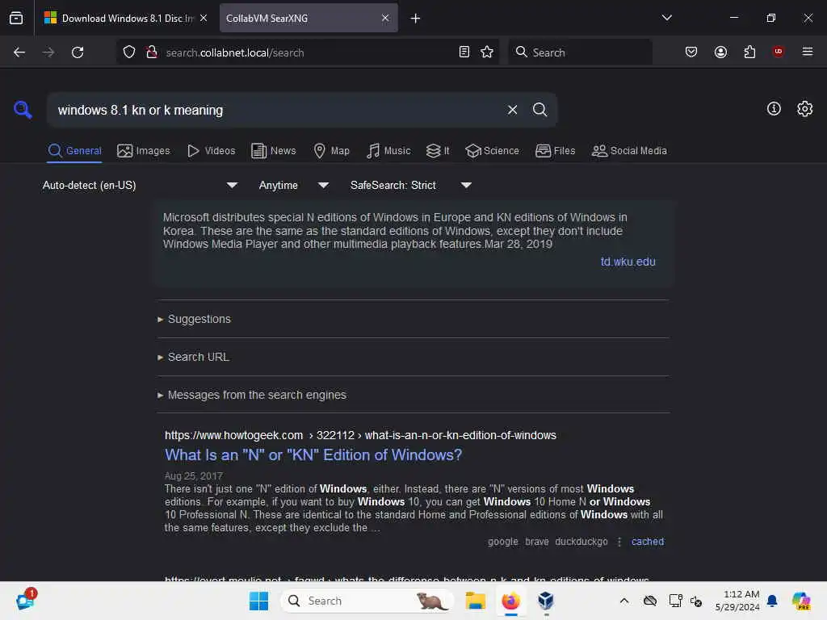The image size is (827, 620).
Task: Submit search with magnifier button
Action: [x=539, y=110]
